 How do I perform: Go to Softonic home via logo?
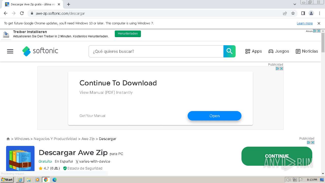pos(40,51)
